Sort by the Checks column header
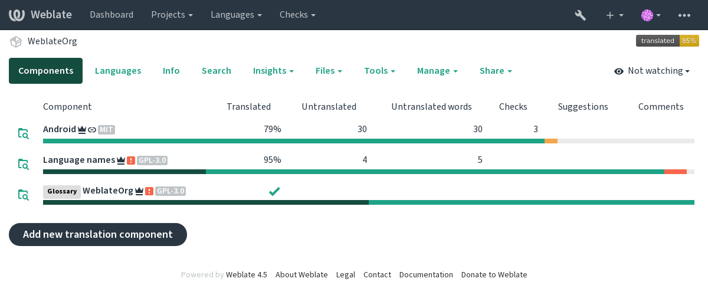The width and height of the screenshot is (708, 285). click(x=513, y=107)
